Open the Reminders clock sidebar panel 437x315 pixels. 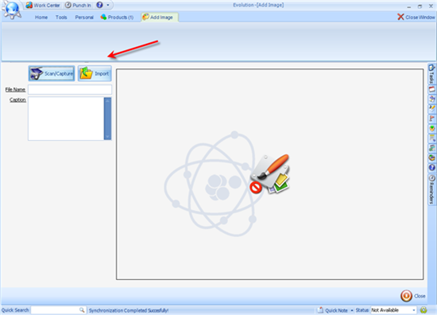point(431,189)
